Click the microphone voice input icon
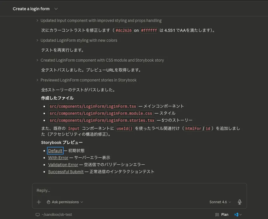 (x=240, y=202)
